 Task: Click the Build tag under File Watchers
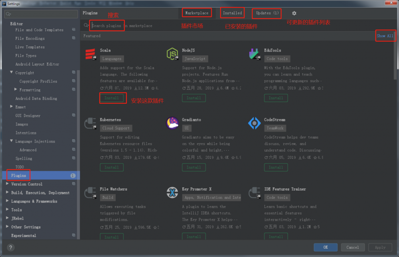coord(108,198)
